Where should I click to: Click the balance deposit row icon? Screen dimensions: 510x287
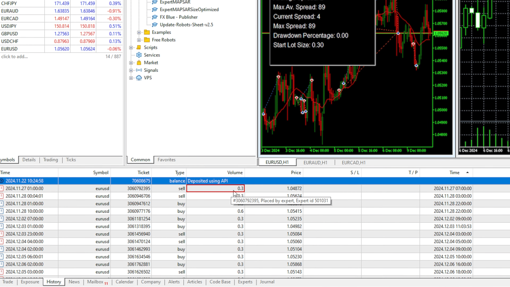[x=2, y=181]
